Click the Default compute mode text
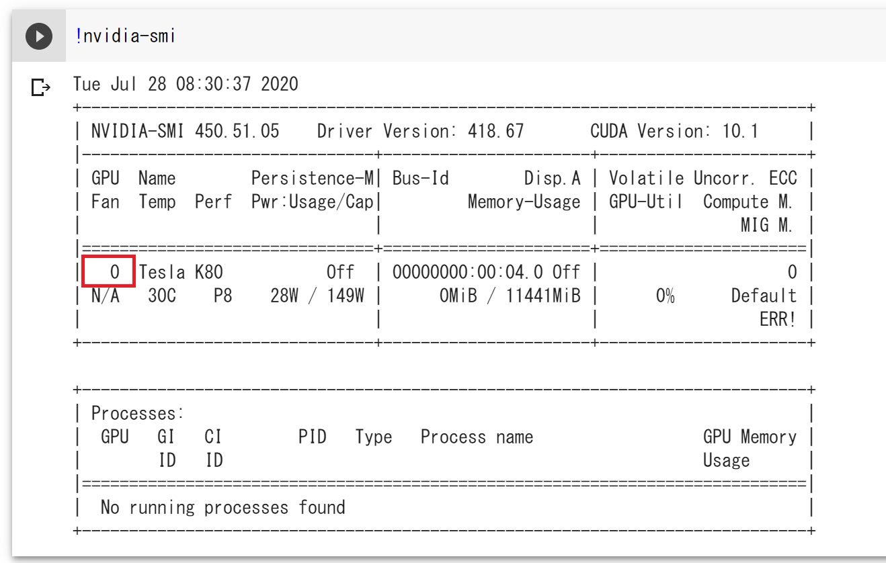Image resolution: width=886 pixels, height=563 pixels. coord(764,296)
